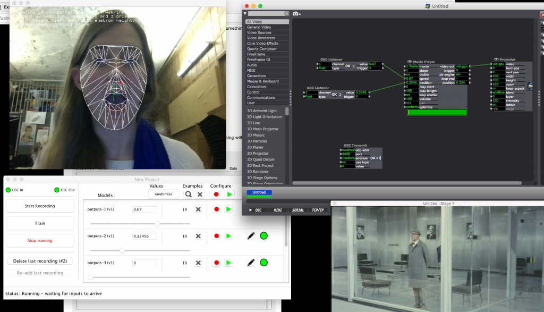Click the green run arrow in Configure header
Viewport: 544px width, 312px height.
(x=229, y=195)
